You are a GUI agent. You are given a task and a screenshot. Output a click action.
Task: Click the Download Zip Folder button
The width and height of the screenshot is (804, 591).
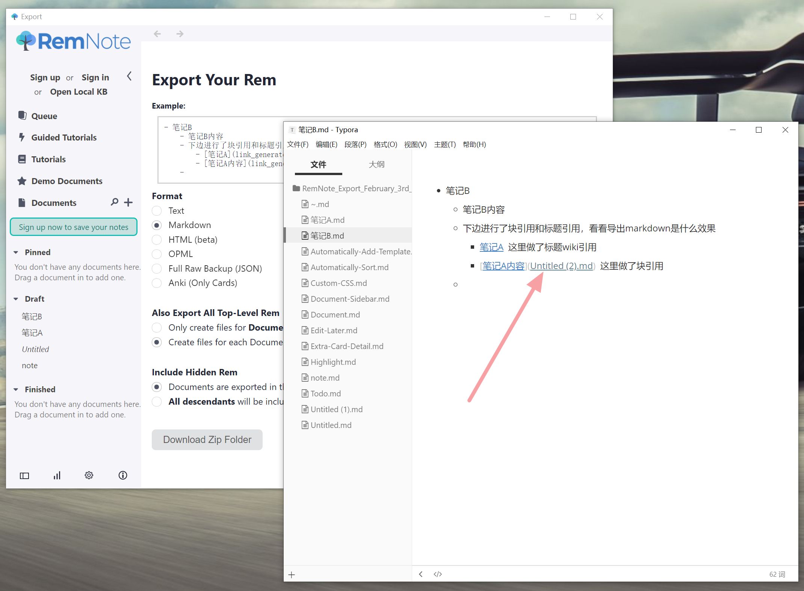pos(207,440)
